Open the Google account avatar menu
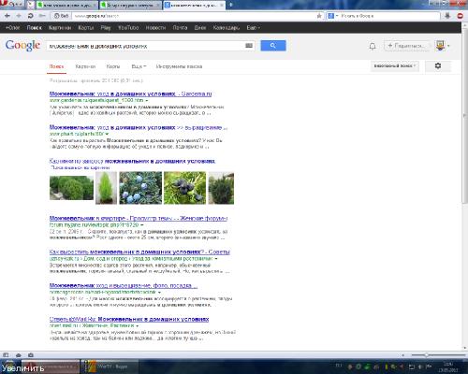The height and width of the screenshot is (374, 468). click(440, 46)
